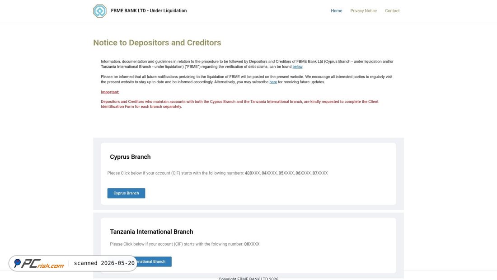Click the Tanzania International Branch button

(155, 261)
